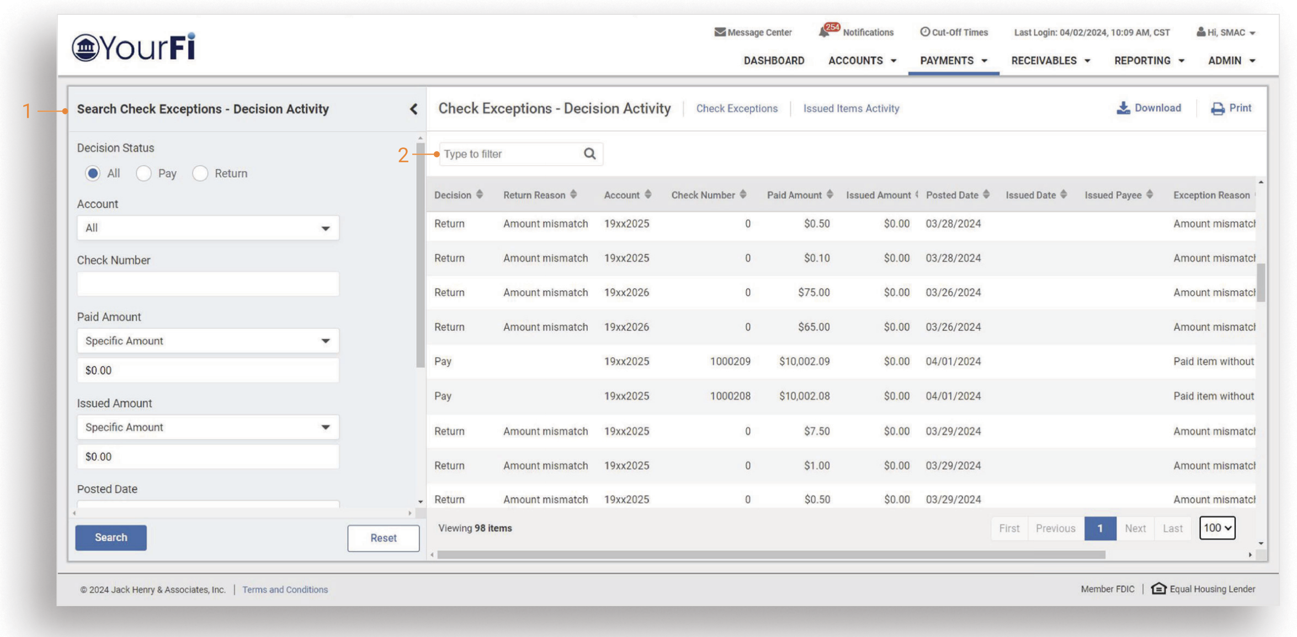Open the Issued Items Activity link

[x=851, y=109]
